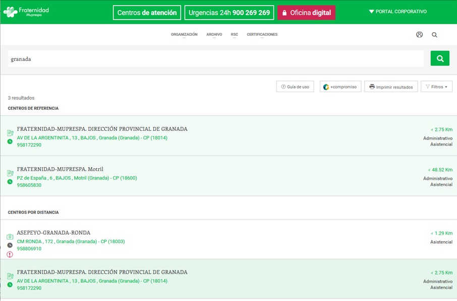Click the Fraternidad Muprespa logo

(x=26, y=12)
